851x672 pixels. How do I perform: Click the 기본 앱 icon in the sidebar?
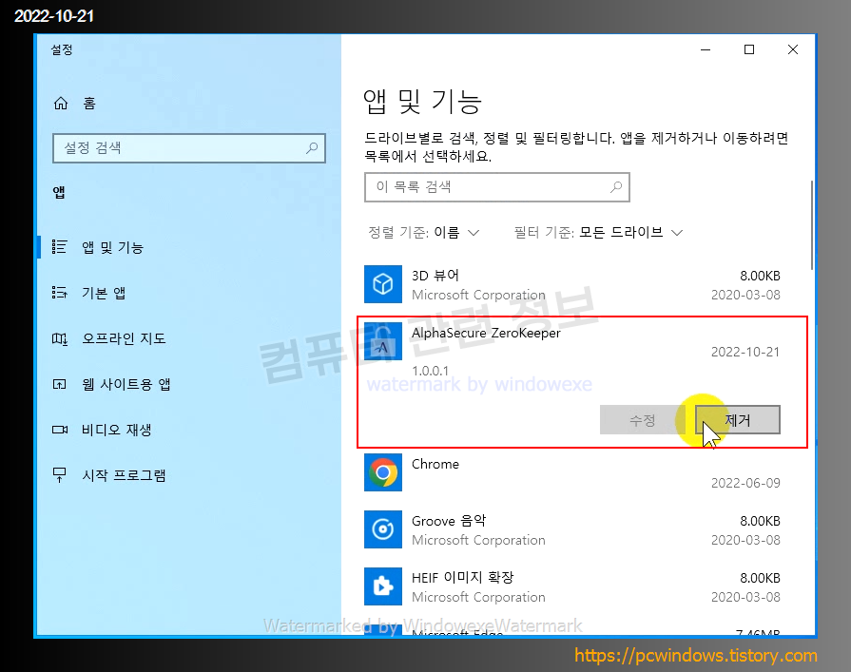(59, 293)
